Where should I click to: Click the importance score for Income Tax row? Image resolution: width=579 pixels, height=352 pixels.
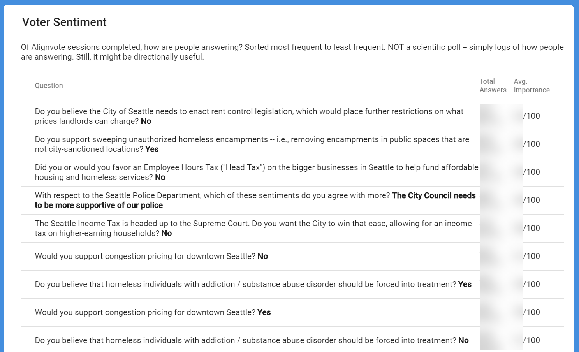[531, 228]
